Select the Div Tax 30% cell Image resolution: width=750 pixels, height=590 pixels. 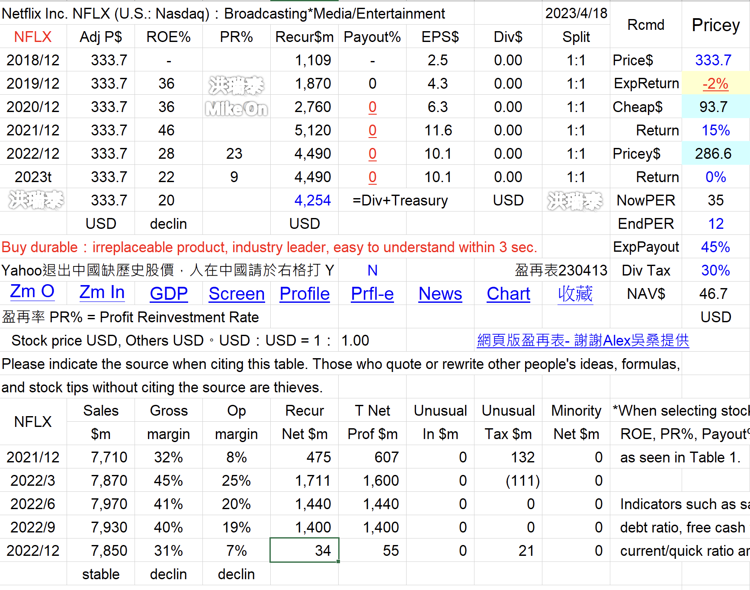coord(715,270)
